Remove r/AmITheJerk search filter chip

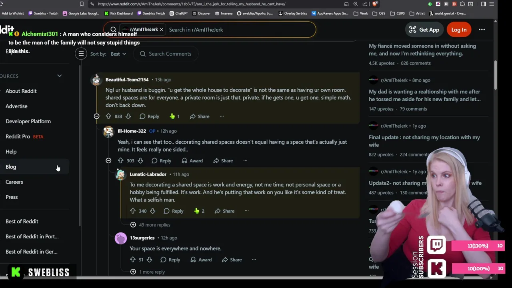tap(162, 30)
